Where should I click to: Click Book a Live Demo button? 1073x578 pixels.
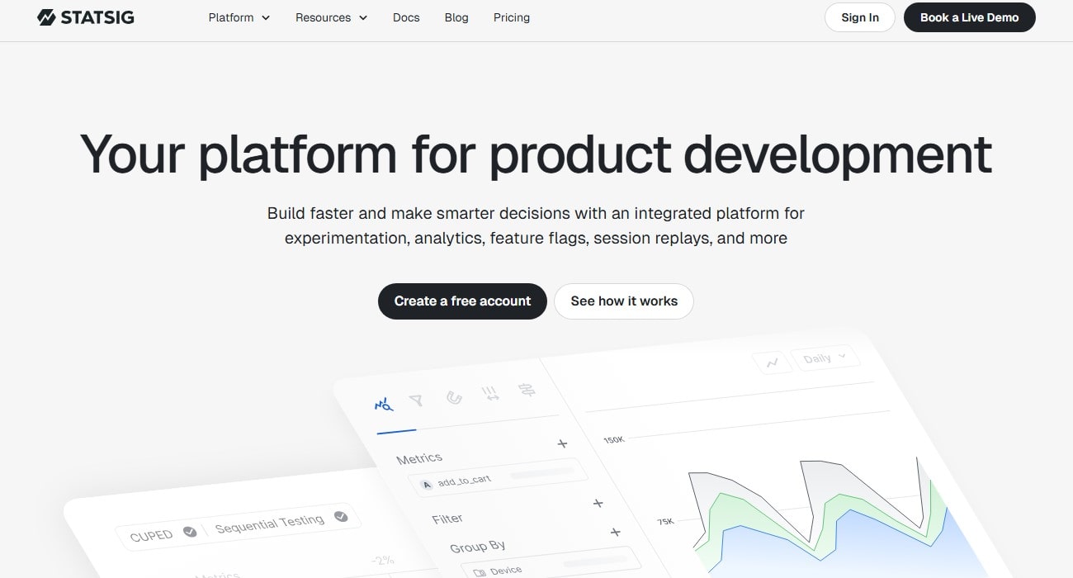tap(970, 17)
